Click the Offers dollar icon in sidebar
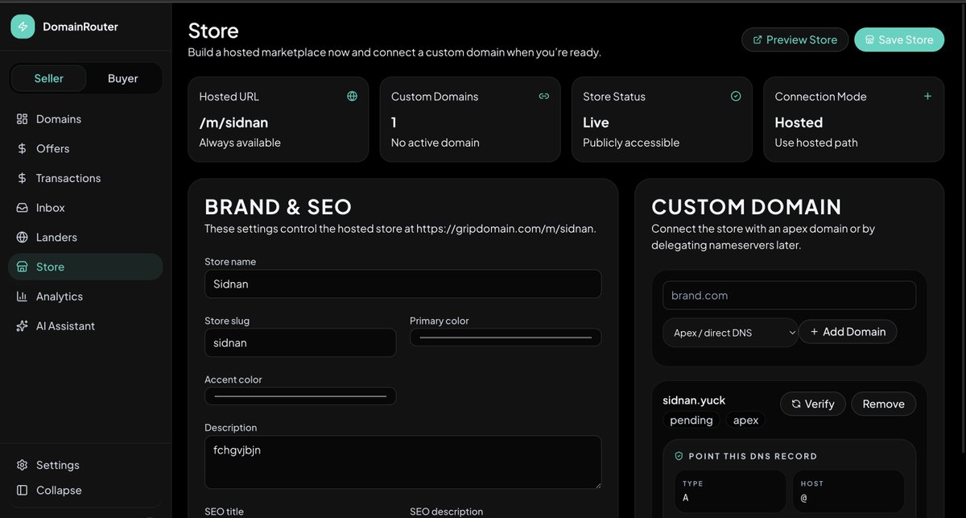The height and width of the screenshot is (518, 966). click(22, 149)
